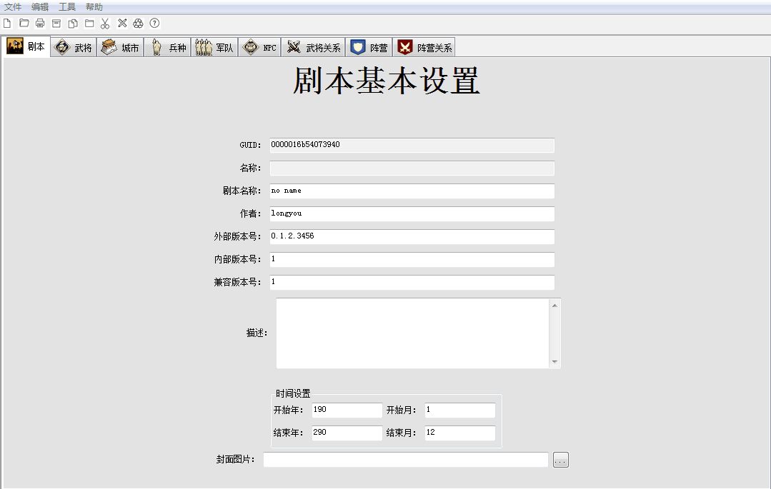Switch to the 阵营 tab
This screenshot has height=489, width=771.
point(369,47)
